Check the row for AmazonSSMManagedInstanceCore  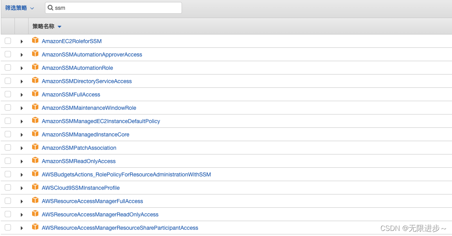click(7, 134)
